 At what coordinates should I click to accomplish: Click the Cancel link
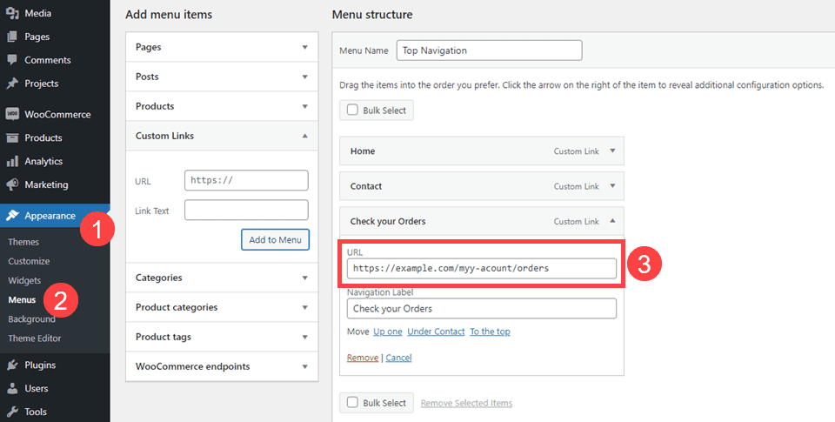coord(399,358)
